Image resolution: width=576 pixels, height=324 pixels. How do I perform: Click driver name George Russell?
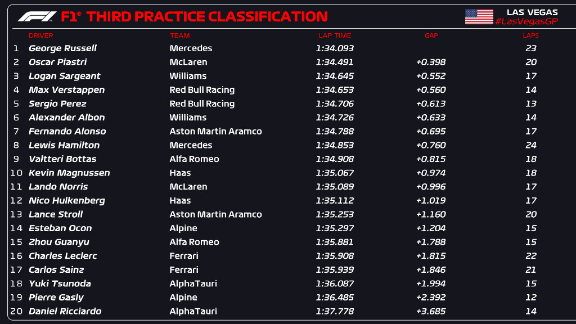click(x=62, y=48)
